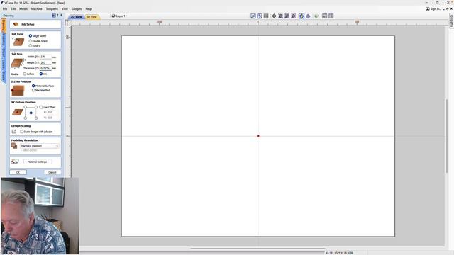Viewport: 454px width, 255px height.
Task: Toggle smart snapping icon in view toolbar
Action: tap(260, 16)
